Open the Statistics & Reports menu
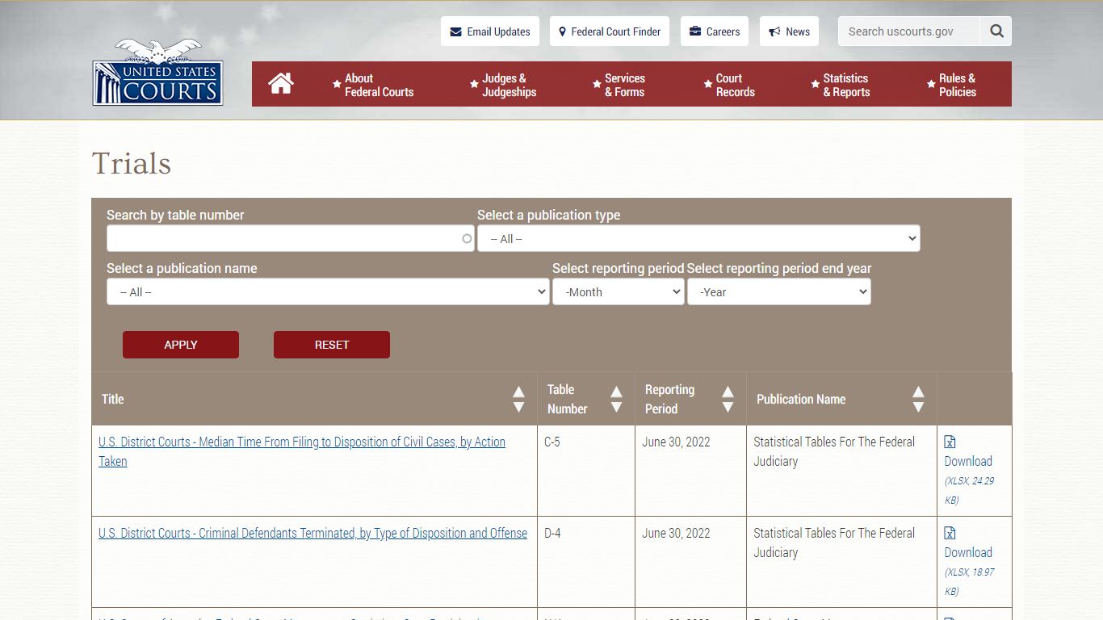 click(840, 85)
